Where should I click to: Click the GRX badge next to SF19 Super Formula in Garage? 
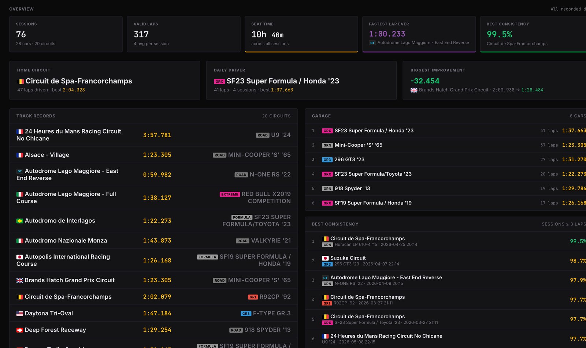click(x=327, y=203)
